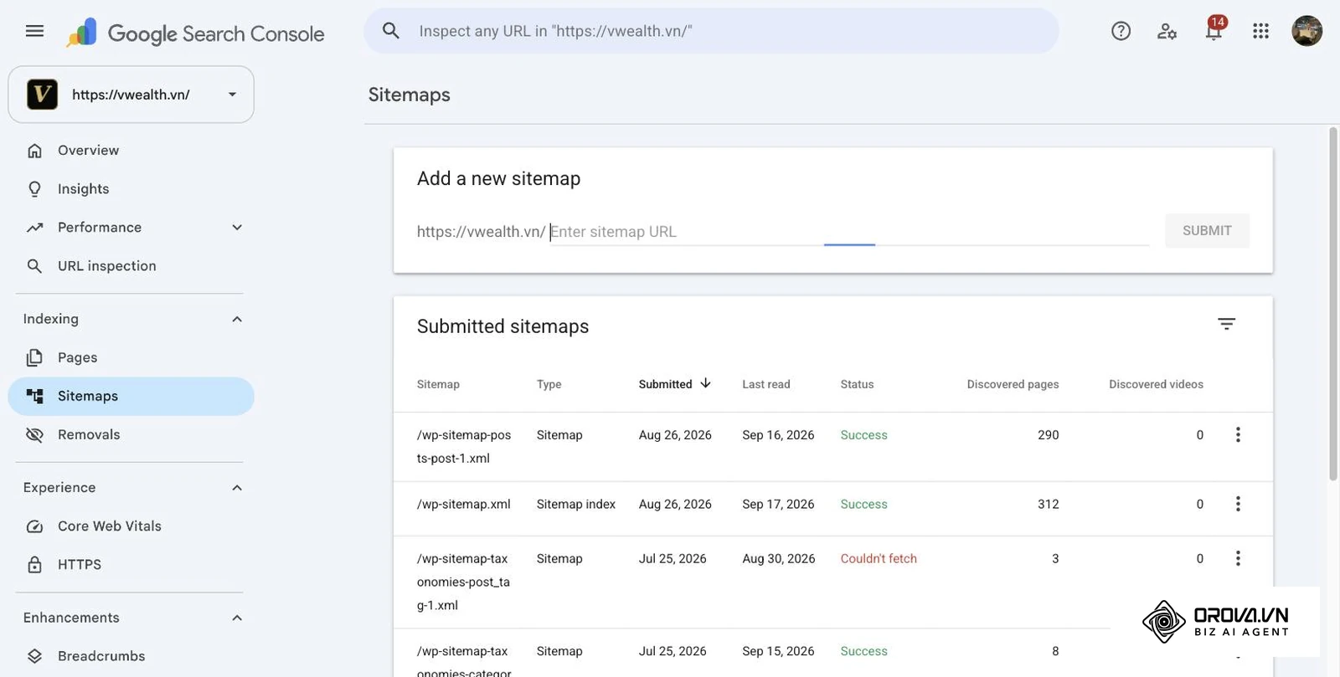Click the SUBMIT sitemap button

(x=1207, y=231)
